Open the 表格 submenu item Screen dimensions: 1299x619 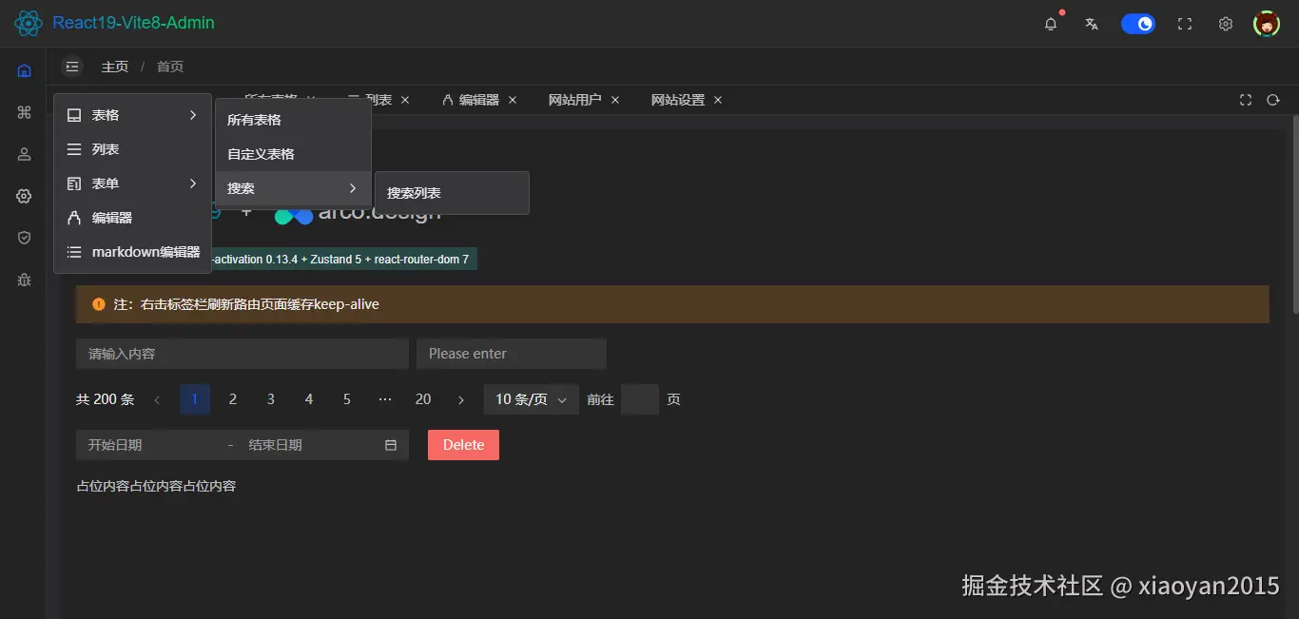pyautogui.click(x=132, y=115)
